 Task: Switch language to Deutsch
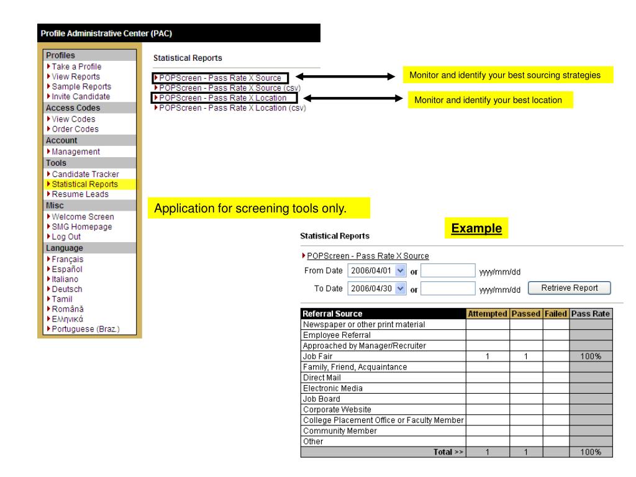pyautogui.click(x=67, y=289)
